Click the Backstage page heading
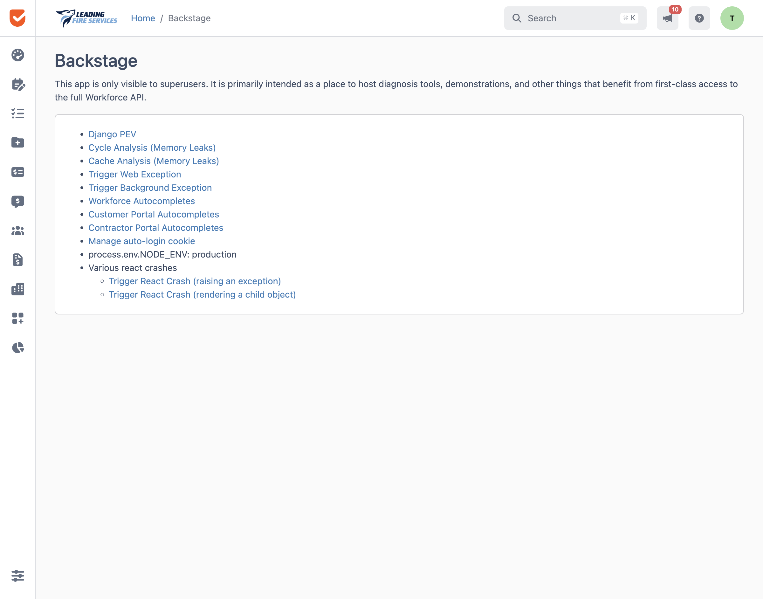Screen dimensions: 763x599 [96, 61]
